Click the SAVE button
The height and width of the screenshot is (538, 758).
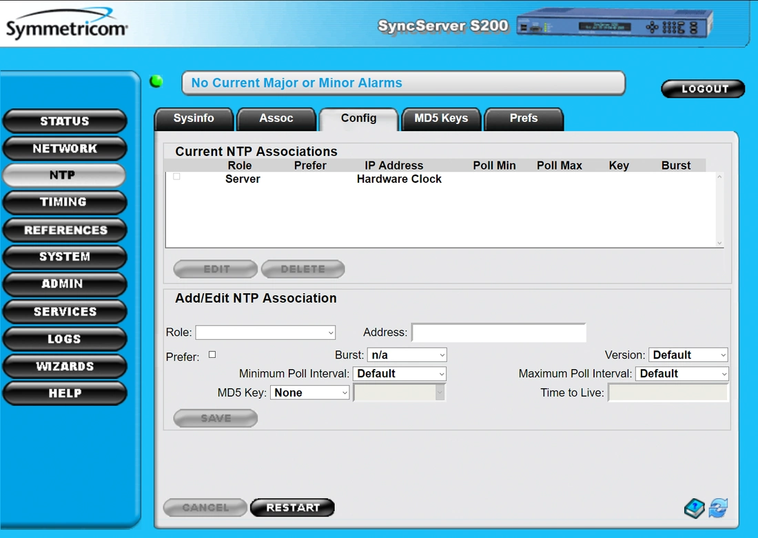(x=216, y=419)
